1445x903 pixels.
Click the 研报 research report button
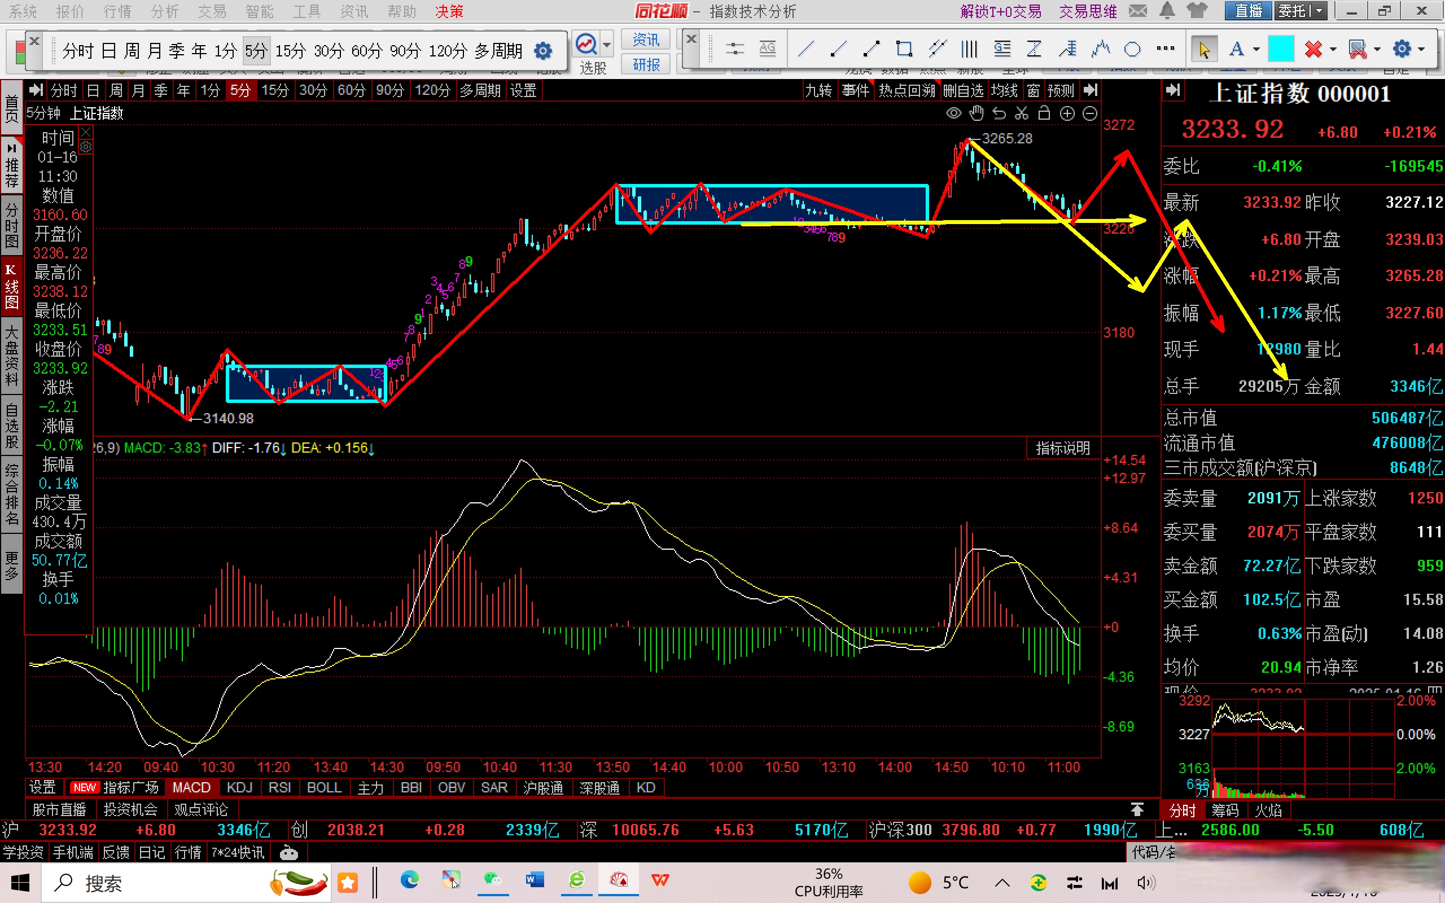pyautogui.click(x=646, y=64)
